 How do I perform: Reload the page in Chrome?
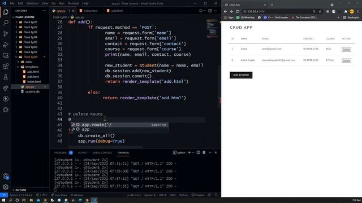click(x=238, y=11)
